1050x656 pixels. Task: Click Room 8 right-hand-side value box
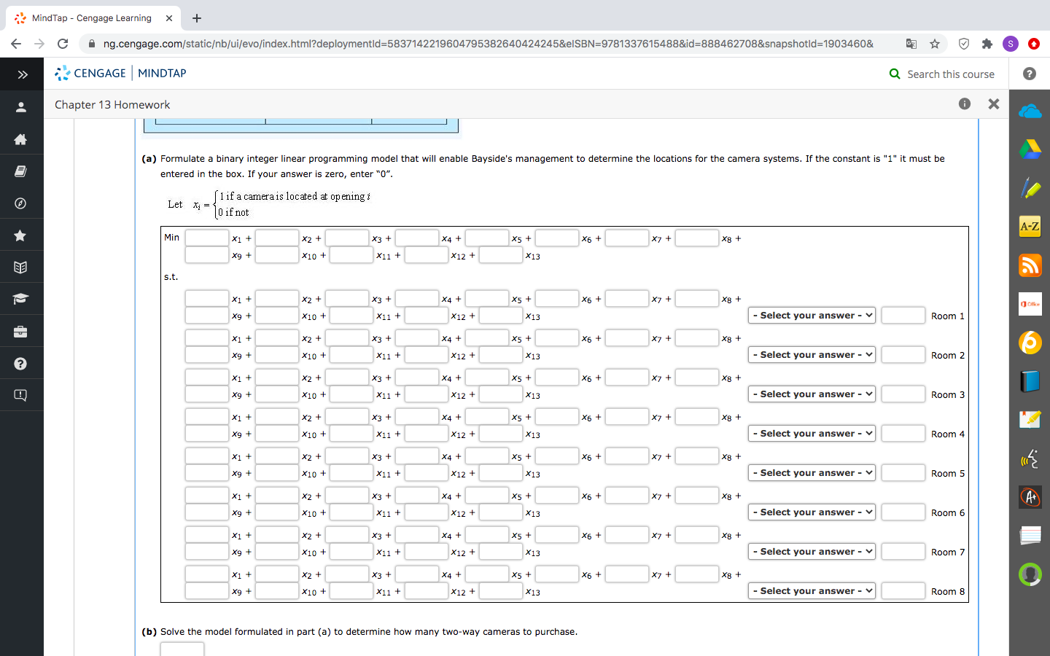tap(903, 591)
